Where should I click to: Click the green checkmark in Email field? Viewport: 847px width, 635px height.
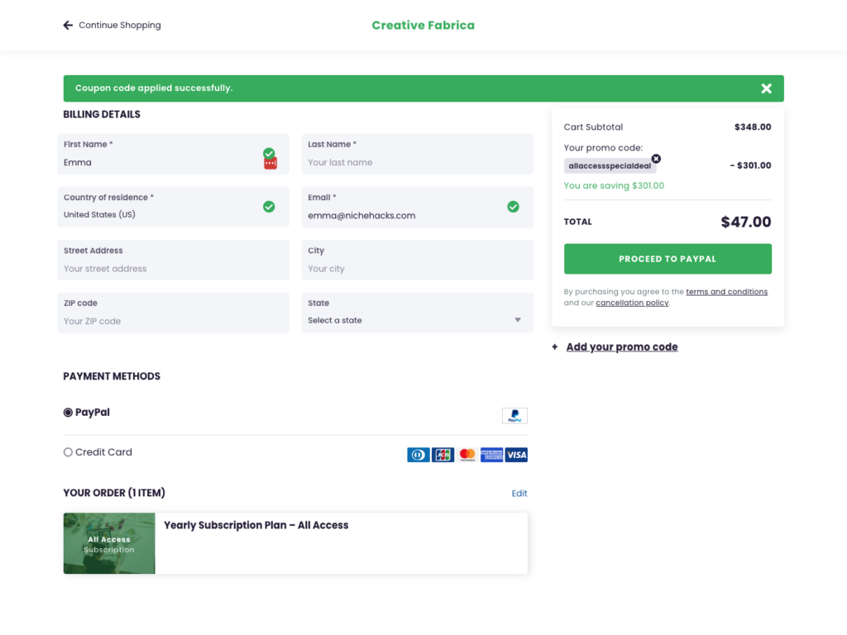(x=513, y=207)
